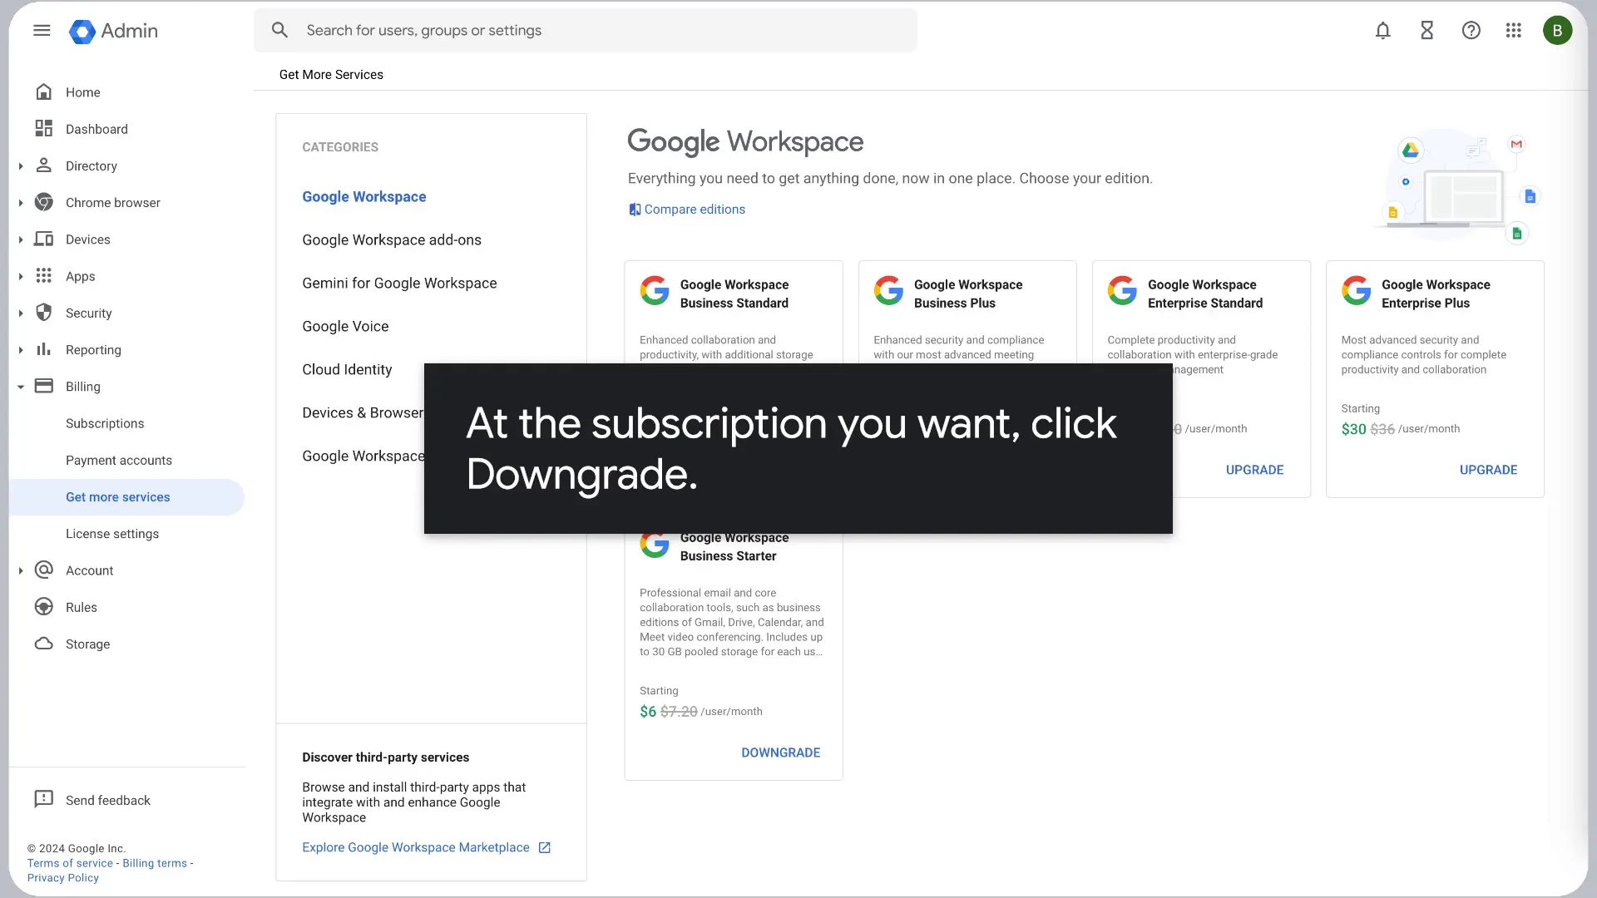Click the Directory section icon
Screen dimensions: 1597x898
[44, 165]
